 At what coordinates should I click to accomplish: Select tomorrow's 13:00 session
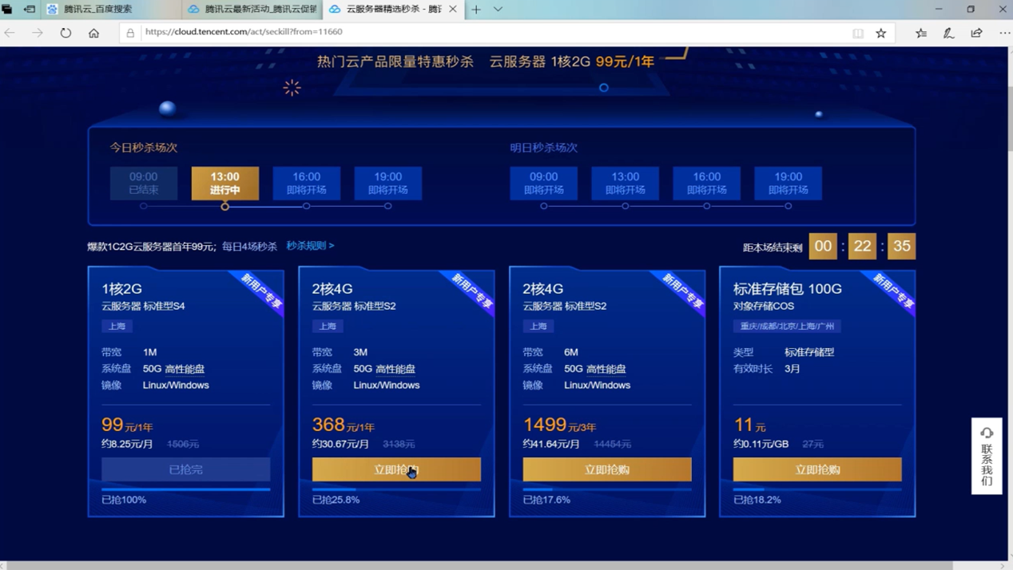pos(626,183)
